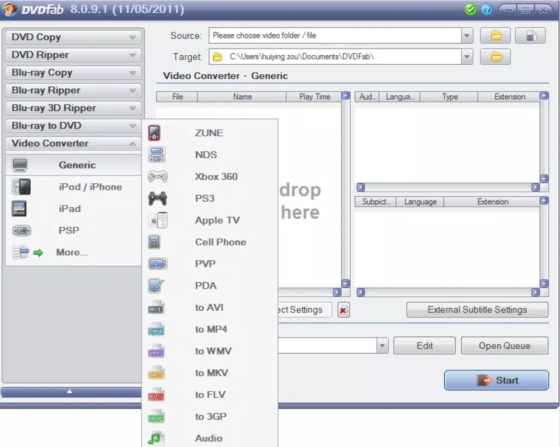Select Generic converter mode
Screen dimensions: 560x447
pyautogui.click(x=73, y=165)
